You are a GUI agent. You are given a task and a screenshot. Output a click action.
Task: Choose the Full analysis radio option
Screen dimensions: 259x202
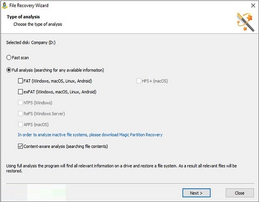(x=9, y=70)
